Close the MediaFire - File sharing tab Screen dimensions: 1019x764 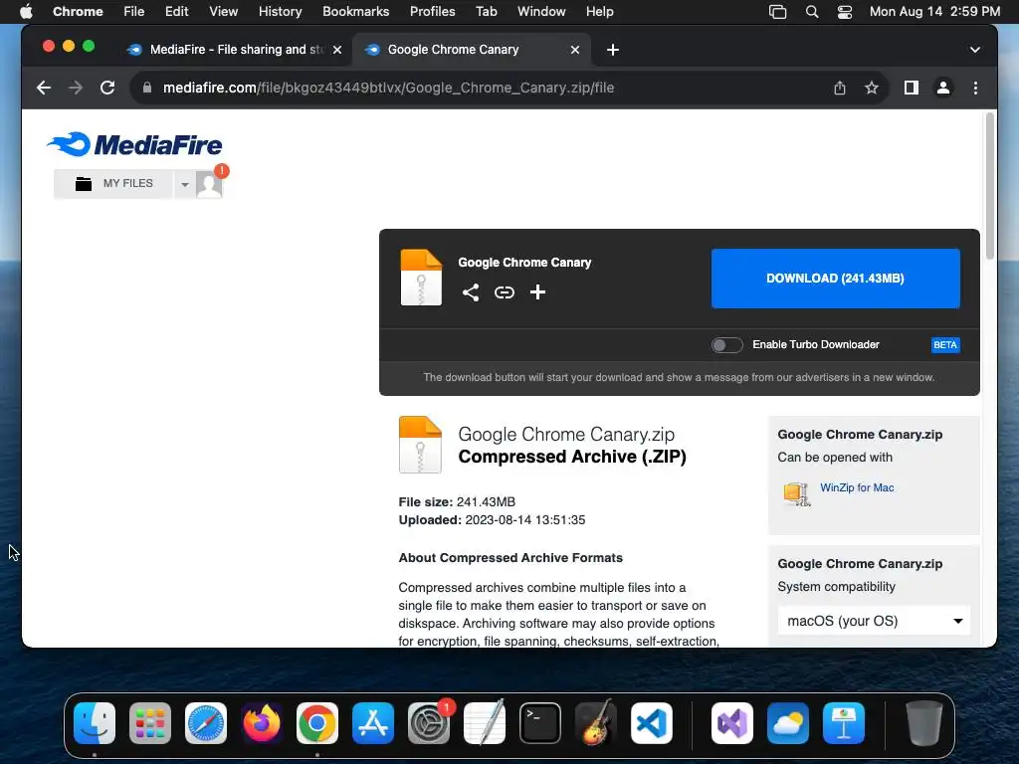337,50
